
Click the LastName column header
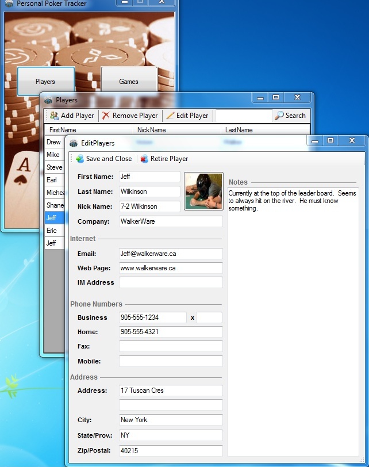point(239,130)
